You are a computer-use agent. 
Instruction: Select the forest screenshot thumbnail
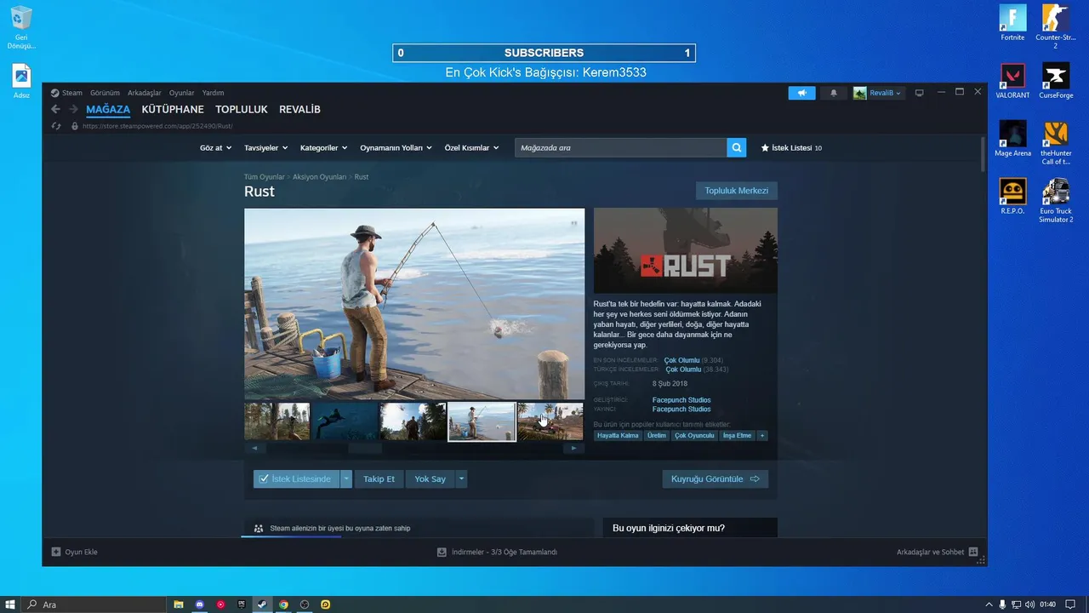(277, 421)
